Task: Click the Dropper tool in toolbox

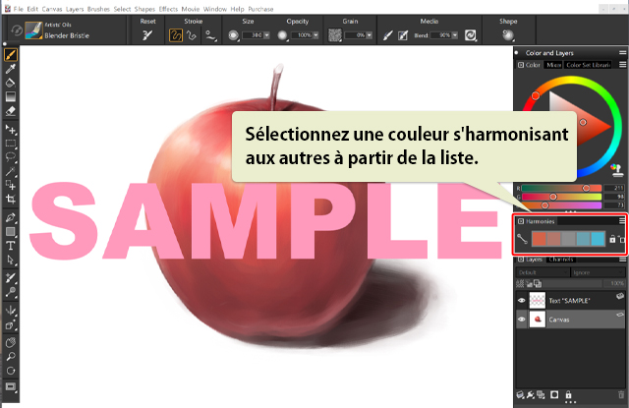Action: tap(11, 70)
